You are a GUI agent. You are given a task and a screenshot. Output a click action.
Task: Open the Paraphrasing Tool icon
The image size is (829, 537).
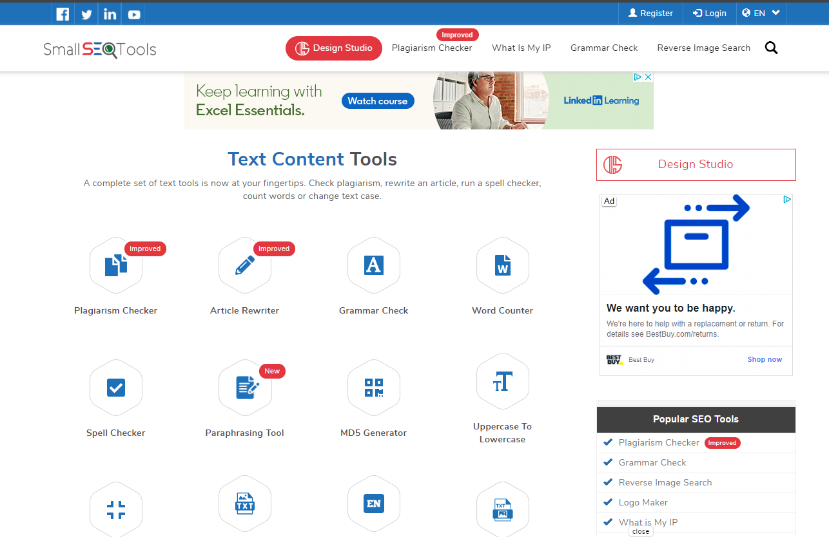pyautogui.click(x=245, y=387)
